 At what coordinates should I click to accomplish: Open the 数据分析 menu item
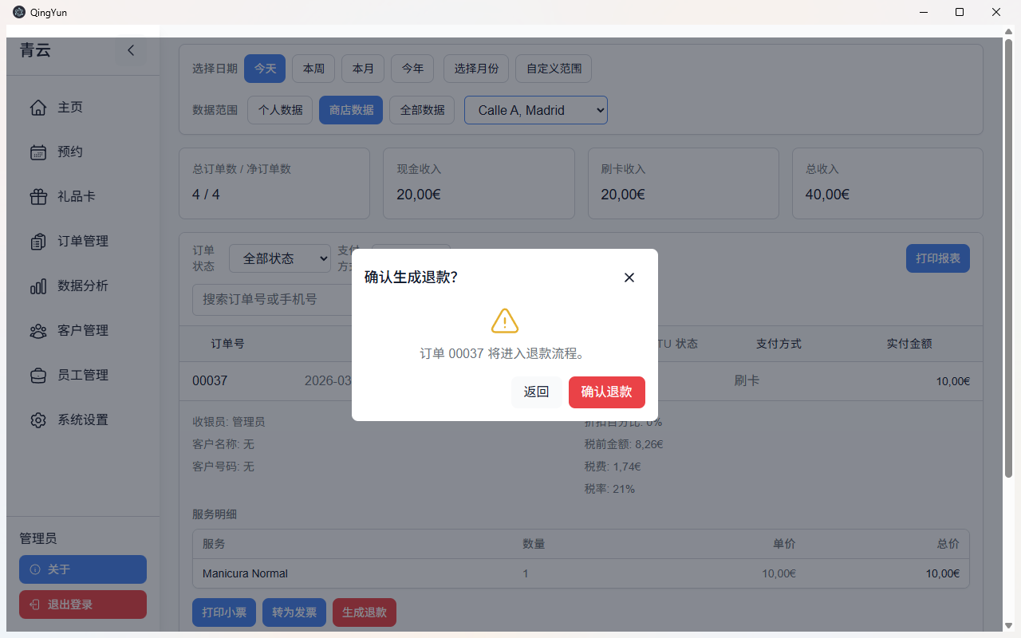click(83, 286)
